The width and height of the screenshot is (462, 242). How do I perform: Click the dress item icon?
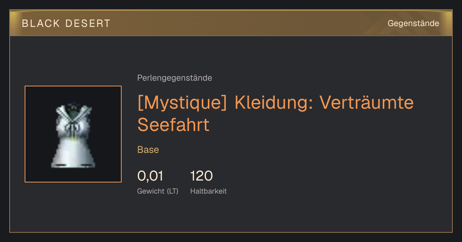coord(73,135)
